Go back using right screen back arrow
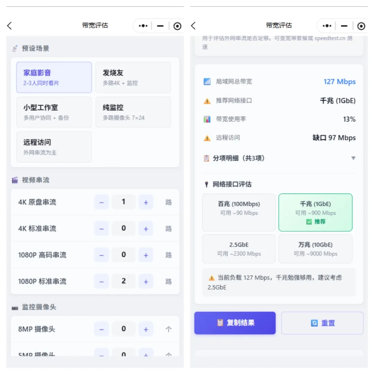The width and height of the screenshot is (374, 374). tap(194, 26)
